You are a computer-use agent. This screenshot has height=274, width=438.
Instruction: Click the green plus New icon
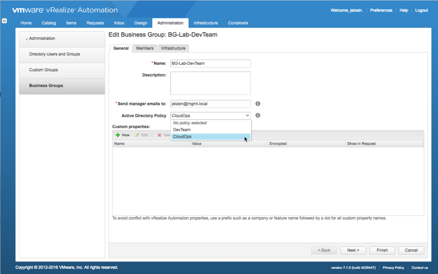point(118,135)
